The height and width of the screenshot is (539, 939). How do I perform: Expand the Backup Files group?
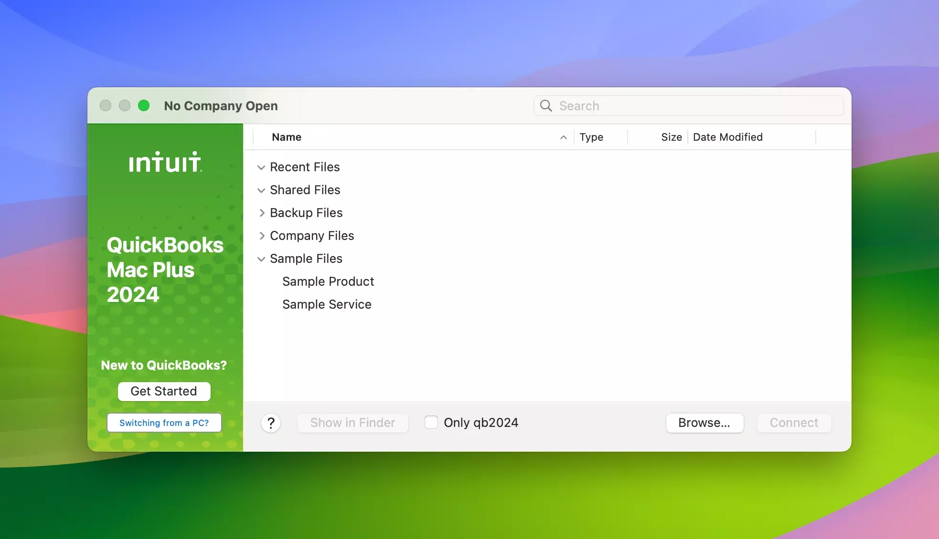[261, 213]
